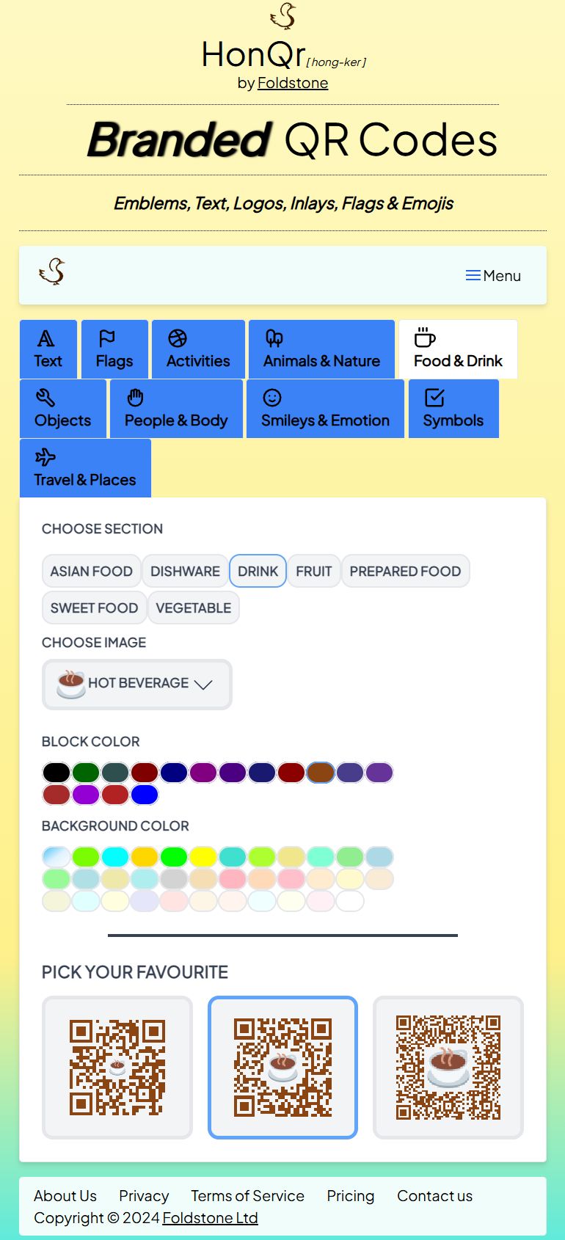Select the ASIAN FOOD section
This screenshot has height=1240, width=565.
tap(91, 571)
